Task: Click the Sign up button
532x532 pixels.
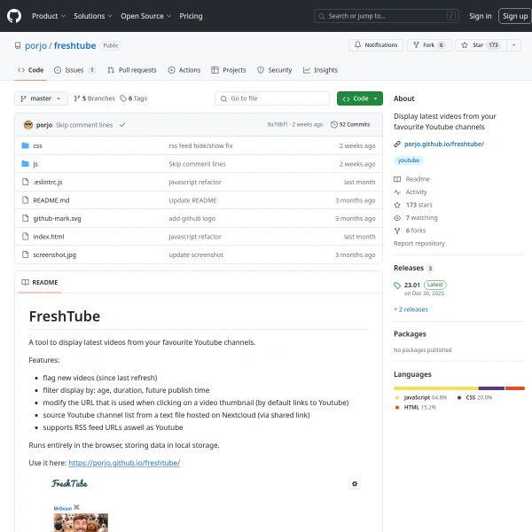Action: click(514, 16)
